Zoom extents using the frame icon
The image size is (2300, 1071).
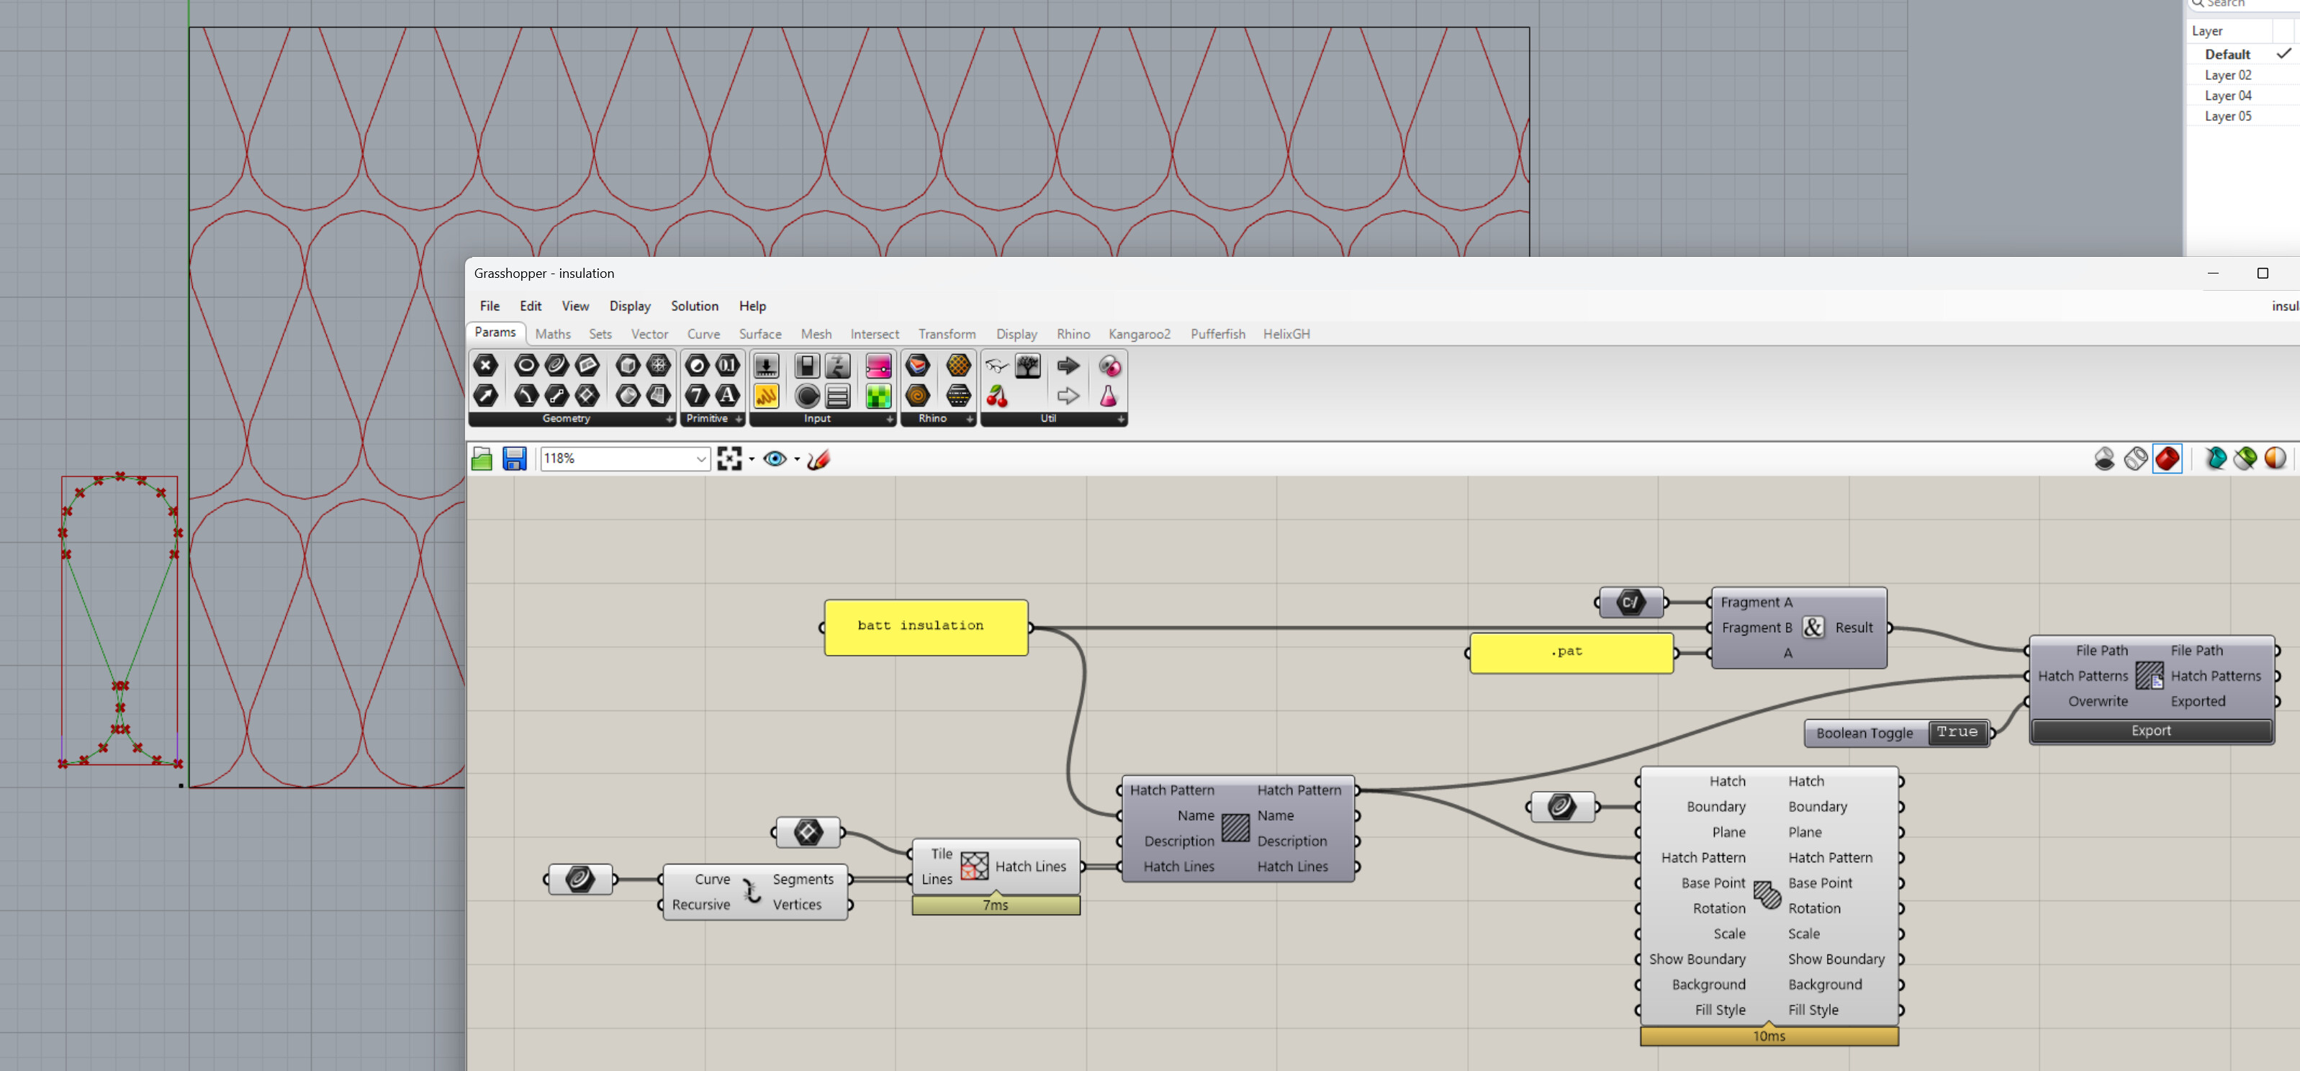coord(729,458)
